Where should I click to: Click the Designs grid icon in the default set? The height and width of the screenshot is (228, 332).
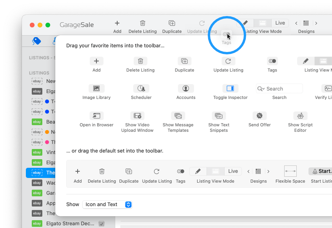(x=258, y=171)
